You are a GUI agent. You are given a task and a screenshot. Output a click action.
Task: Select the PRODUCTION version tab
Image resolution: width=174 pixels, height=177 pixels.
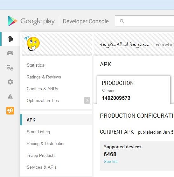[x=134, y=90]
